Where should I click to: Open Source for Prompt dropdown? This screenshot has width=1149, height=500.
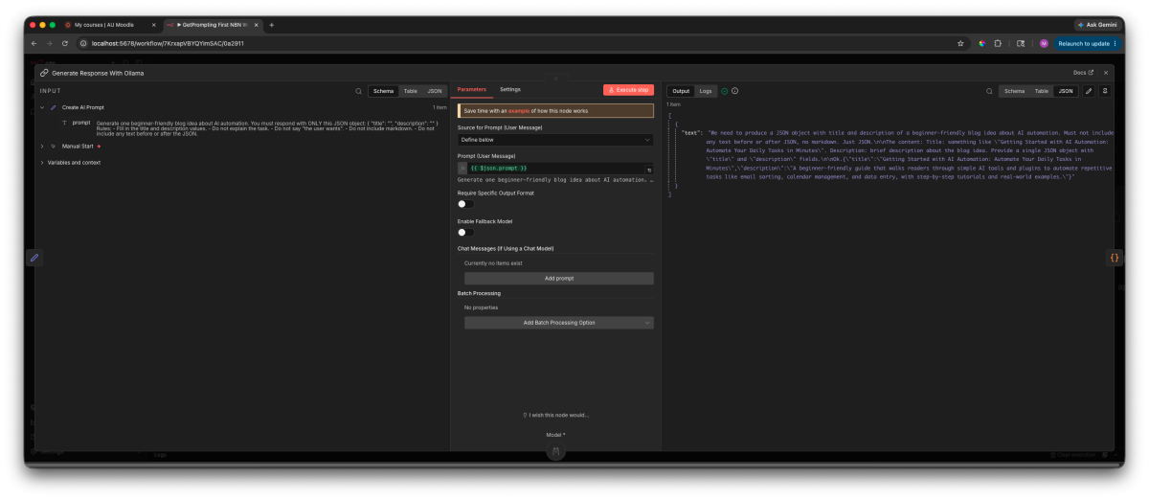(x=555, y=140)
